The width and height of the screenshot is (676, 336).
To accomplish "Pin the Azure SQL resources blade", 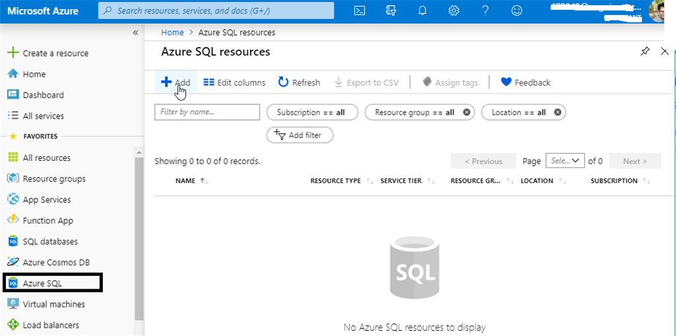I will tap(644, 51).
